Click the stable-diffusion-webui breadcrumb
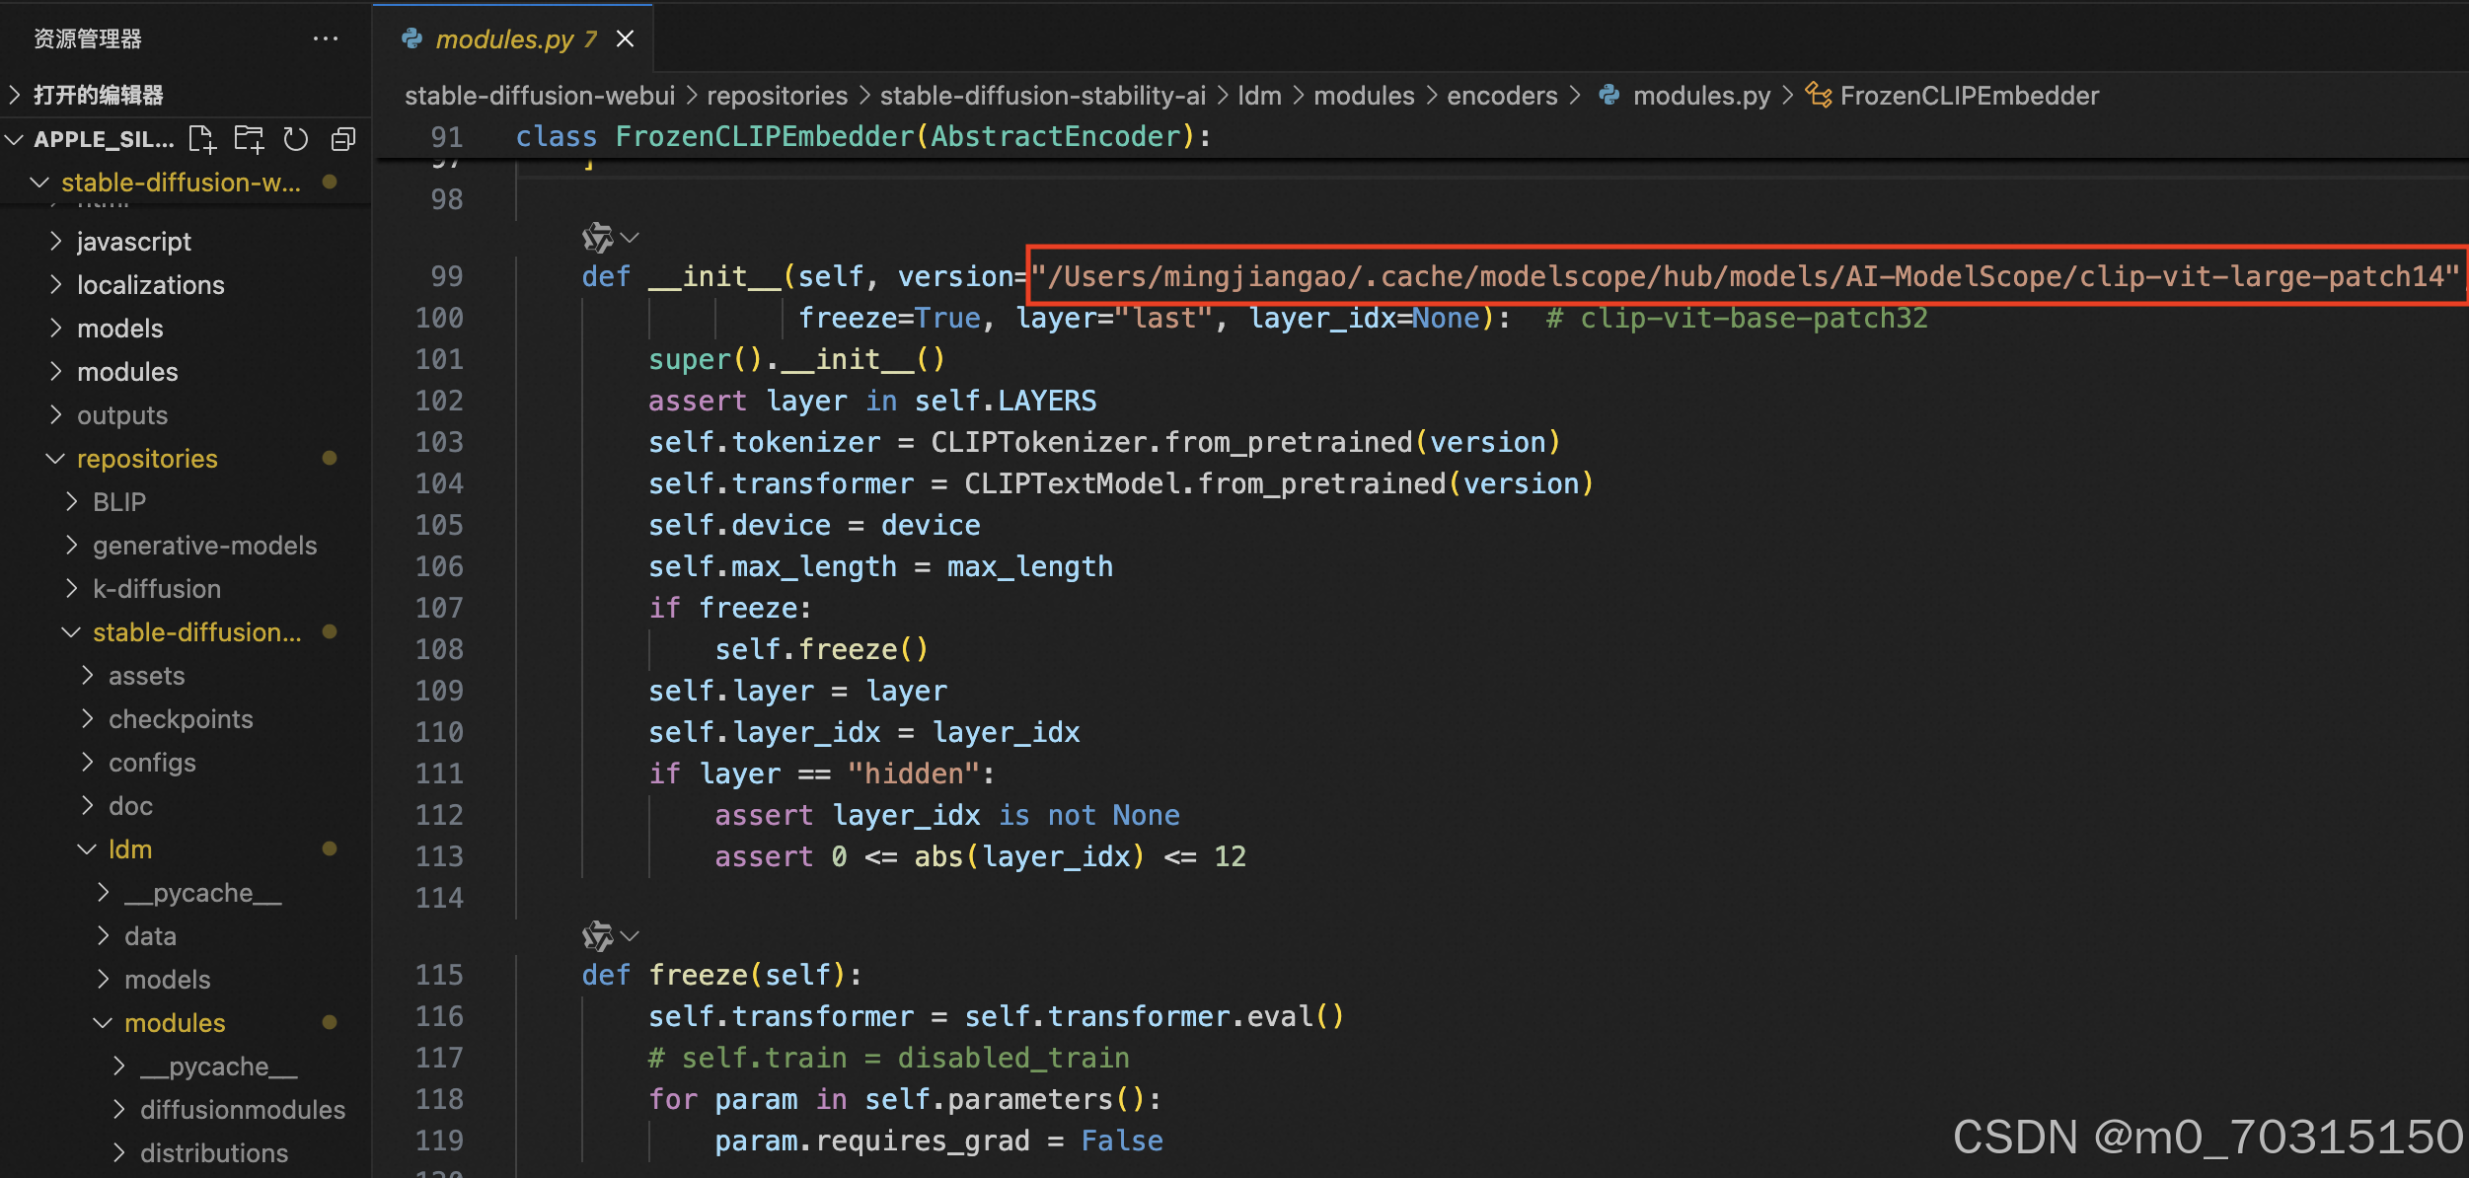Image resolution: width=2469 pixels, height=1178 pixels. pyautogui.click(x=539, y=95)
